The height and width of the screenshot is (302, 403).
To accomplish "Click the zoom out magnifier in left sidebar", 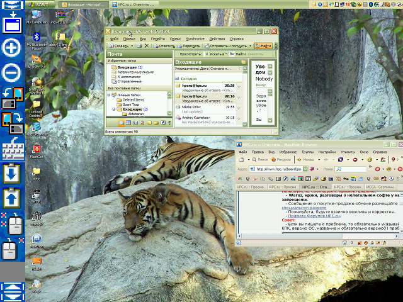I will click(11, 72).
